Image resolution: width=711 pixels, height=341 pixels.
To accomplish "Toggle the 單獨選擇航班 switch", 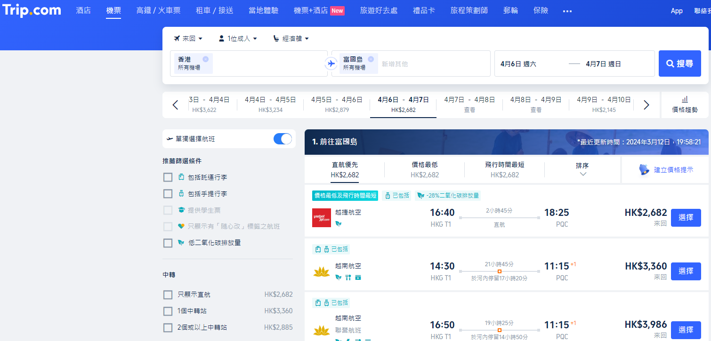I will tap(283, 139).
